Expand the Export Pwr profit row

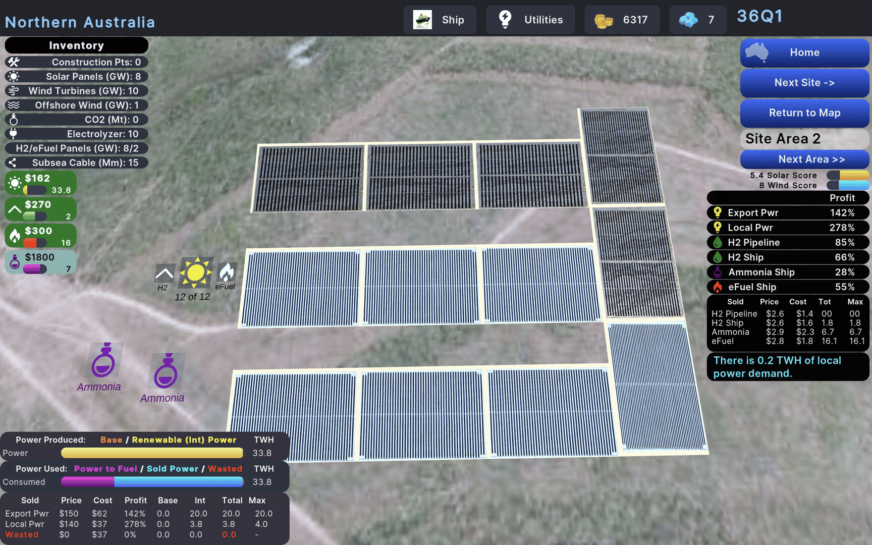(788, 213)
